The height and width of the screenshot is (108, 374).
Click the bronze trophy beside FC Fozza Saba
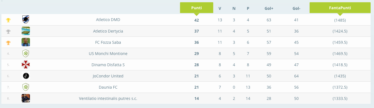tap(8, 42)
